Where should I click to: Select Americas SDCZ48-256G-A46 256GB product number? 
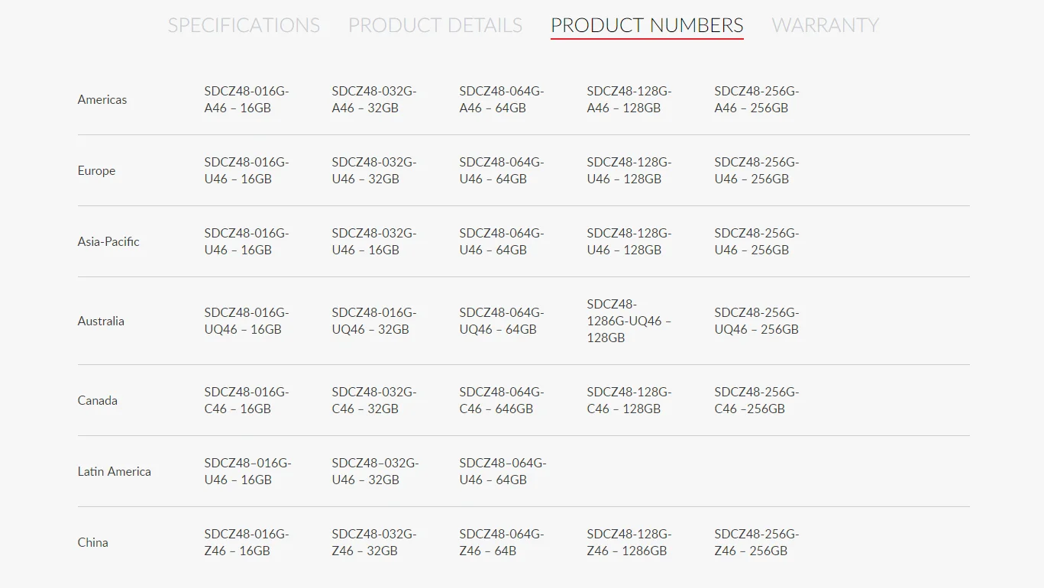coord(756,100)
